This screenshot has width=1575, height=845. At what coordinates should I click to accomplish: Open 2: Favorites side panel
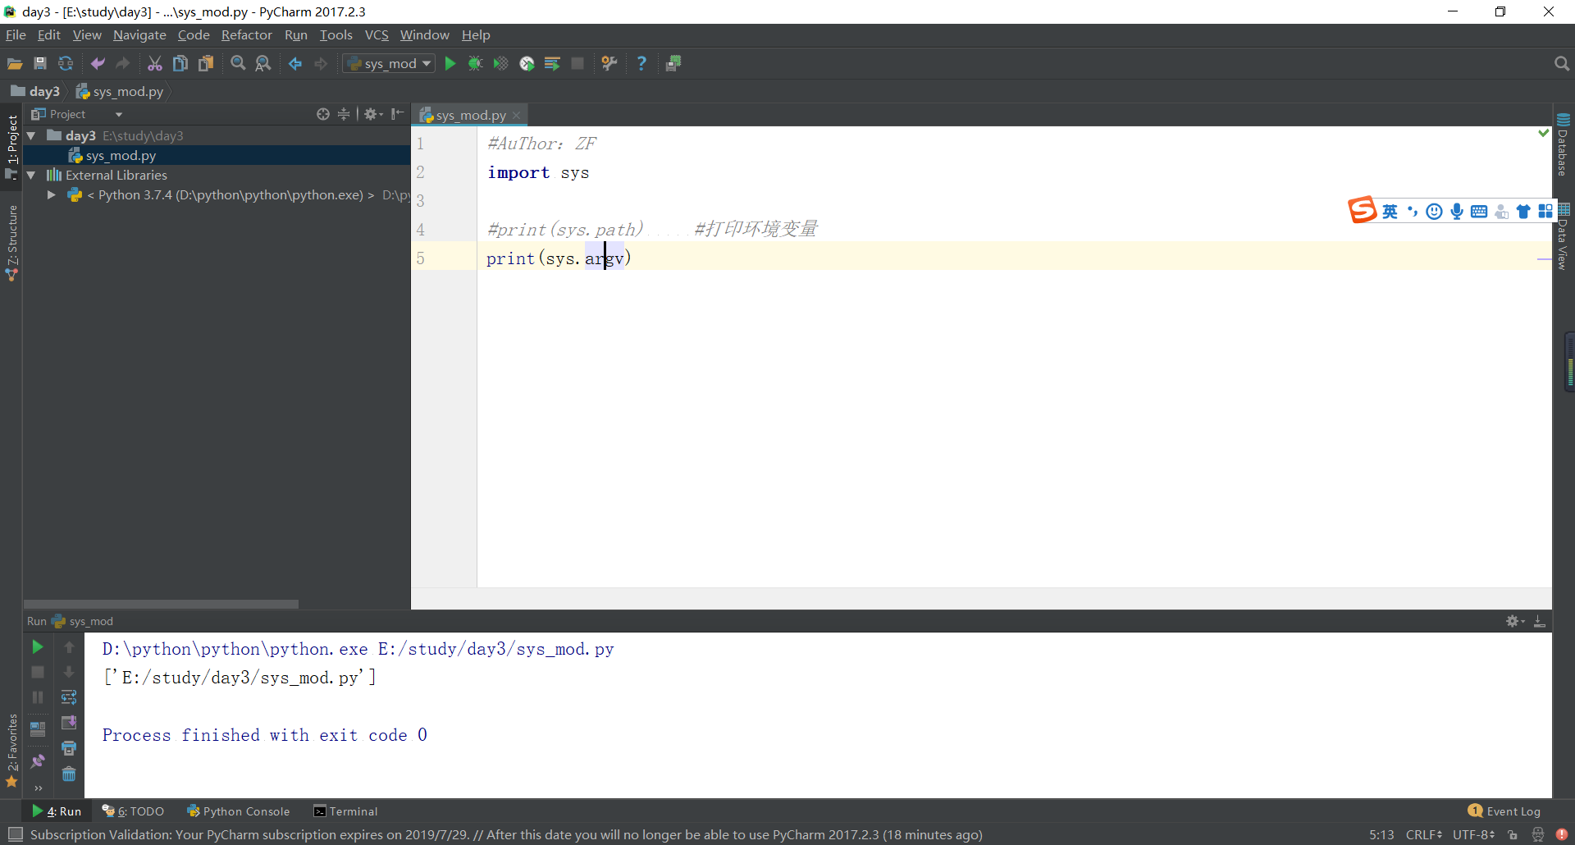11,751
